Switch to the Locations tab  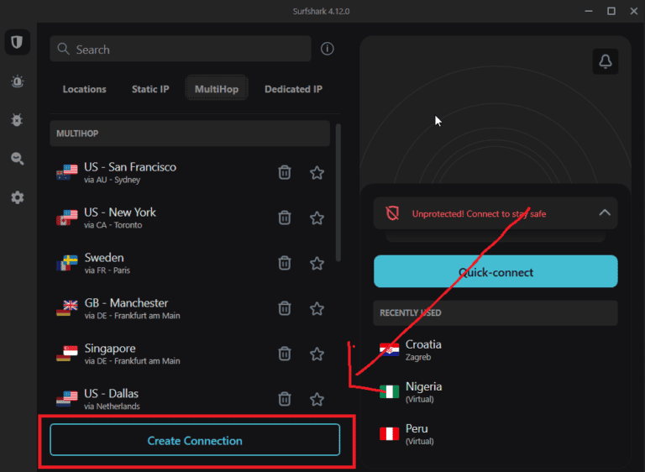(84, 89)
